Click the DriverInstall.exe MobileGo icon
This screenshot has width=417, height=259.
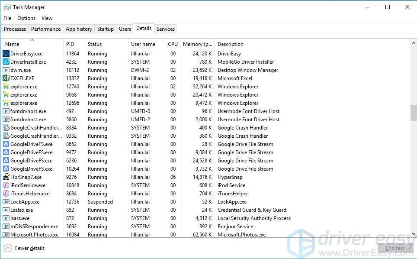click(6, 62)
